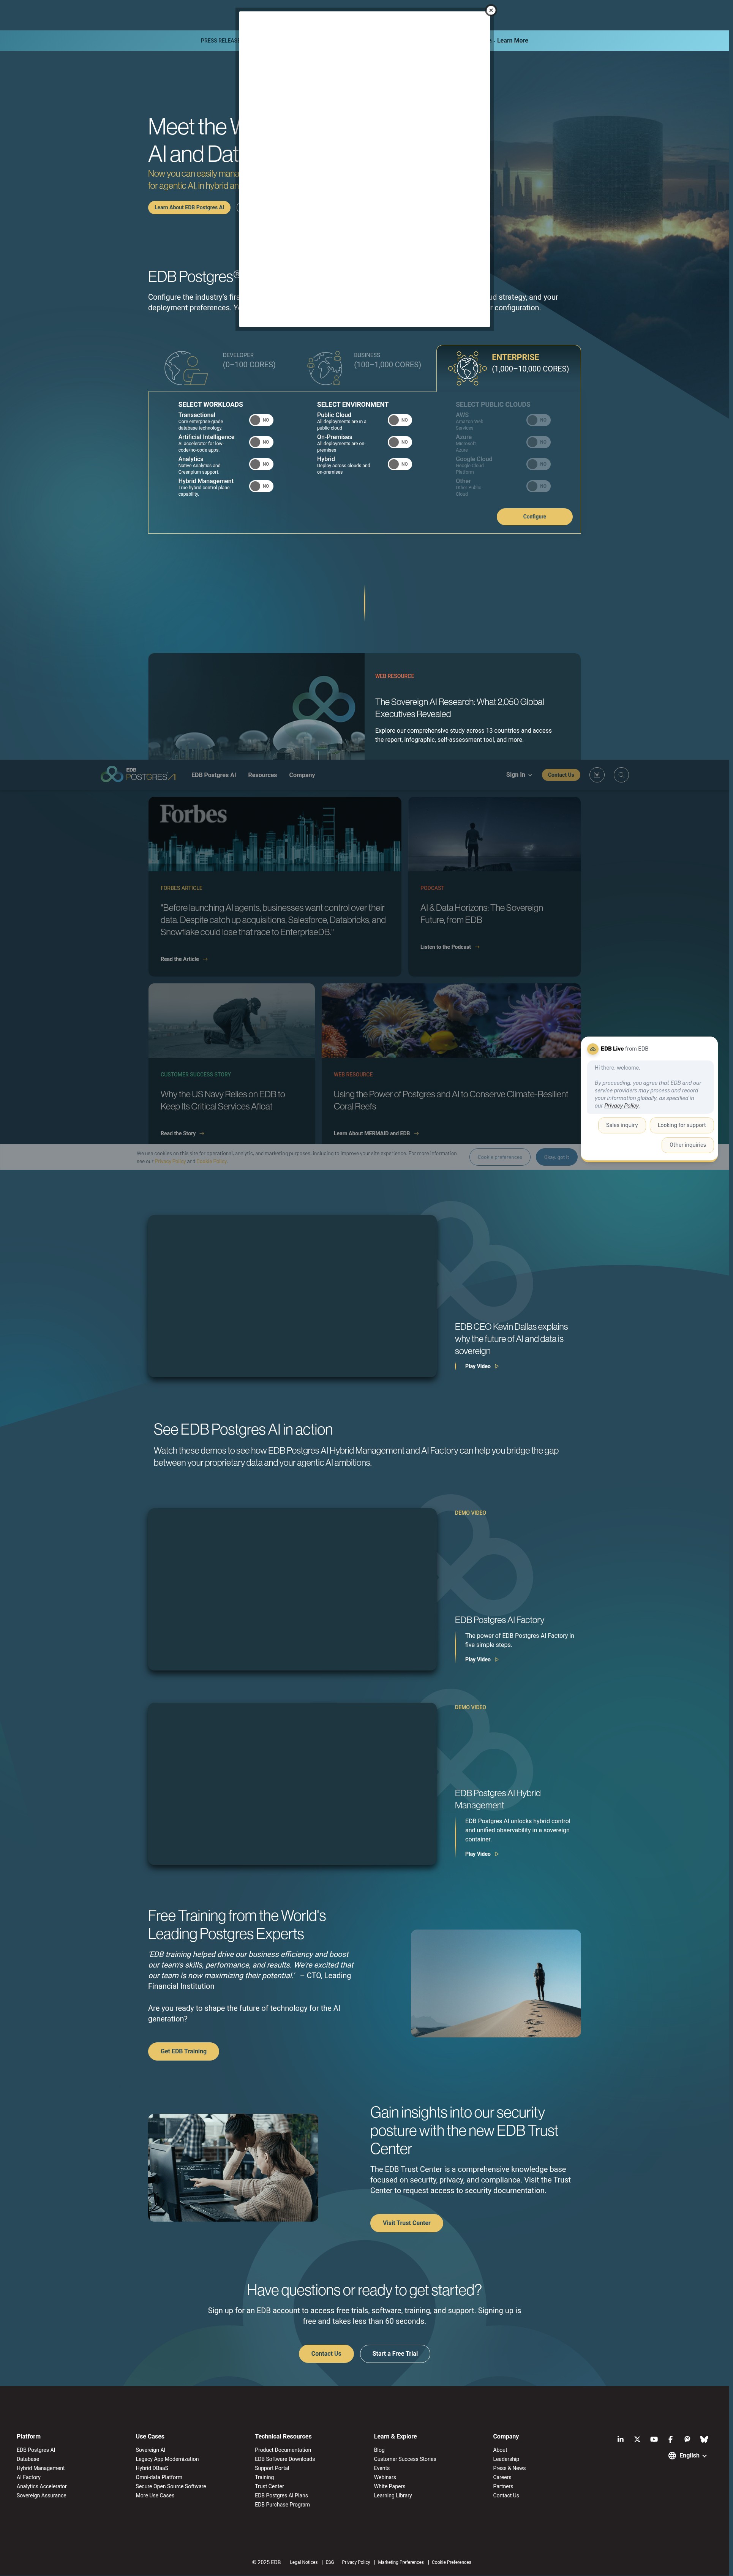This screenshot has height=2576, width=733.
Task: Open EDB YouTube channel icon
Action: pos(654,2439)
